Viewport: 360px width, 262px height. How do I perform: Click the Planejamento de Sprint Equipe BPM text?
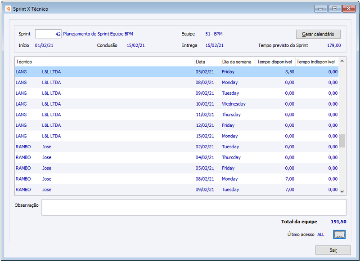point(98,34)
